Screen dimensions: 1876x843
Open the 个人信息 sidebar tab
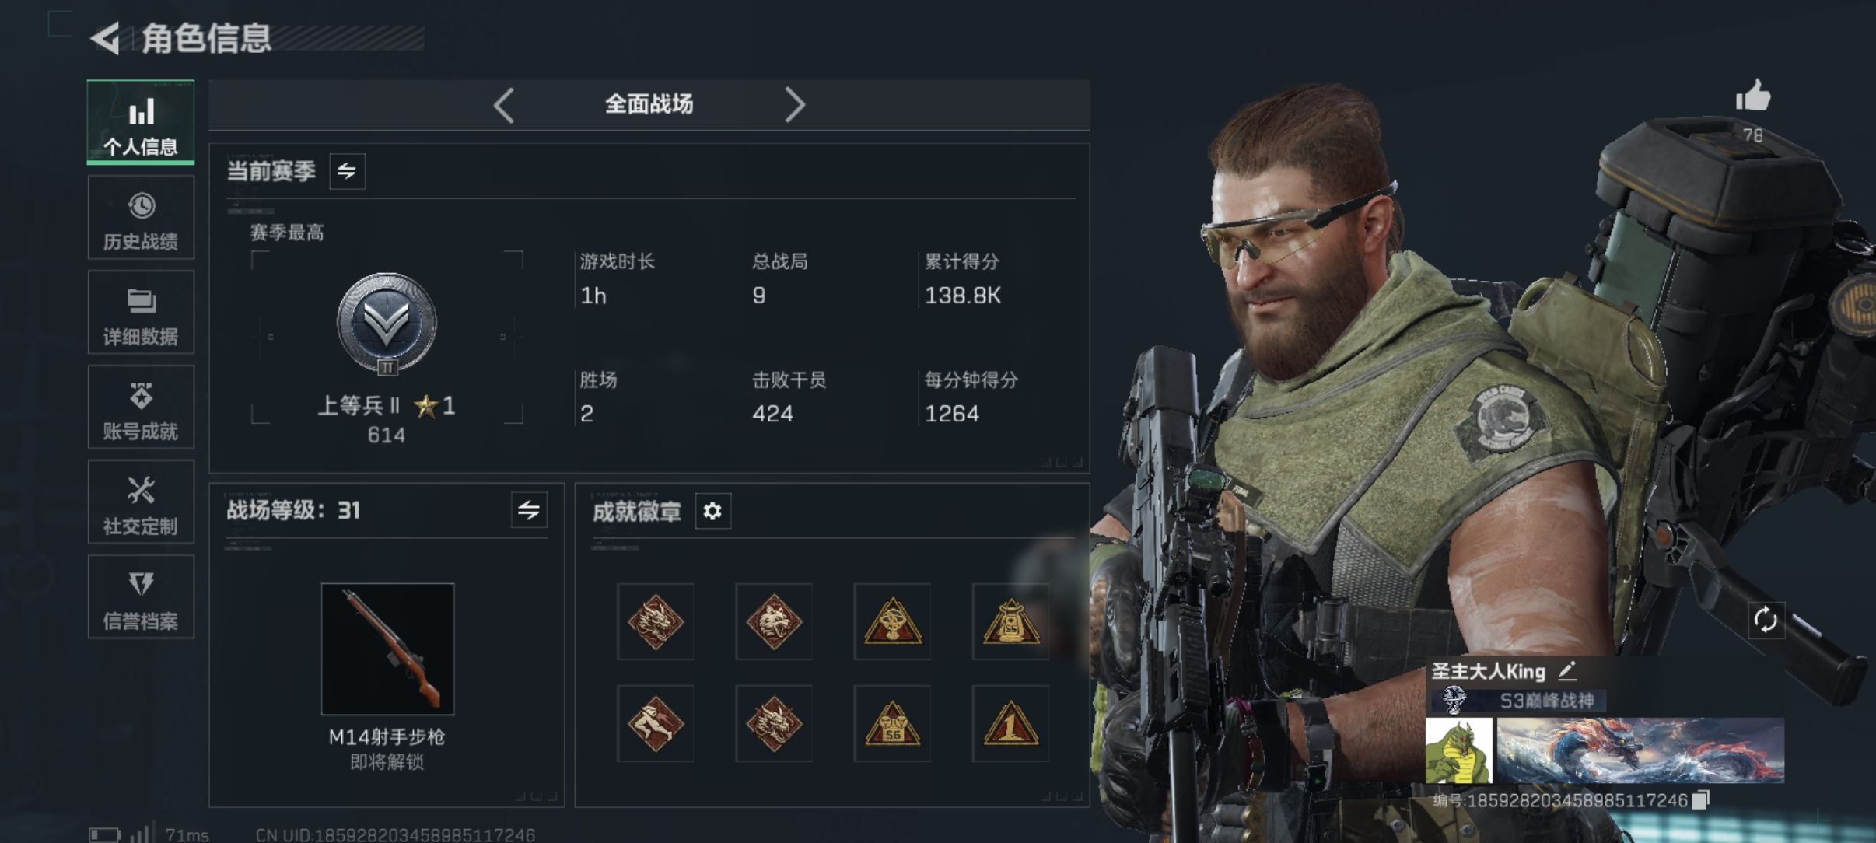coord(141,122)
